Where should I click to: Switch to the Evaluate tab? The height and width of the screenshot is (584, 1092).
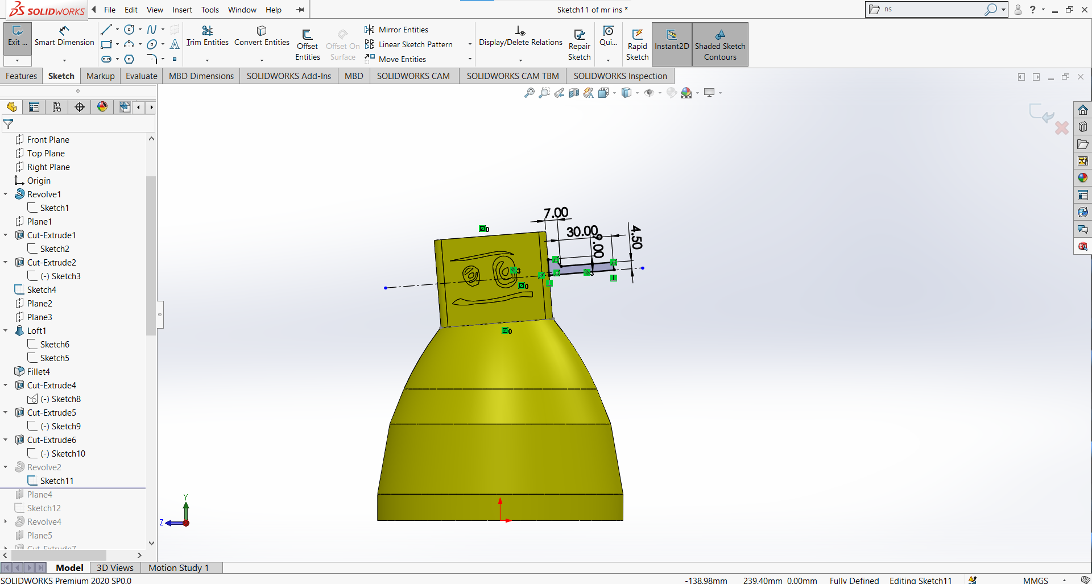click(x=142, y=76)
